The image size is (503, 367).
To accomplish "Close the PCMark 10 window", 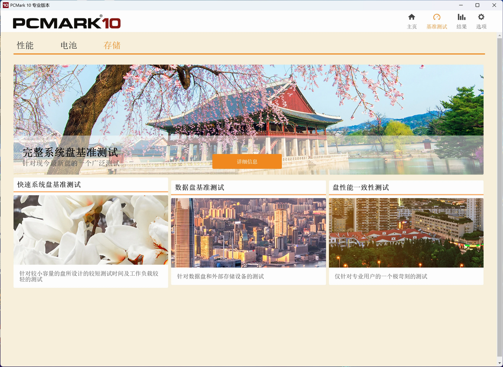I will click(x=495, y=5).
